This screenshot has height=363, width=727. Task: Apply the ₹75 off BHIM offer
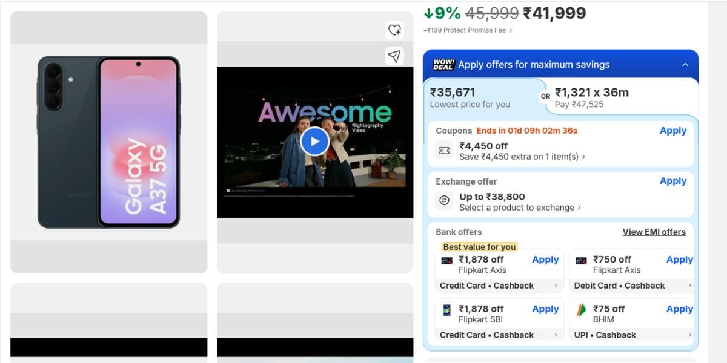(x=680, y=309)
